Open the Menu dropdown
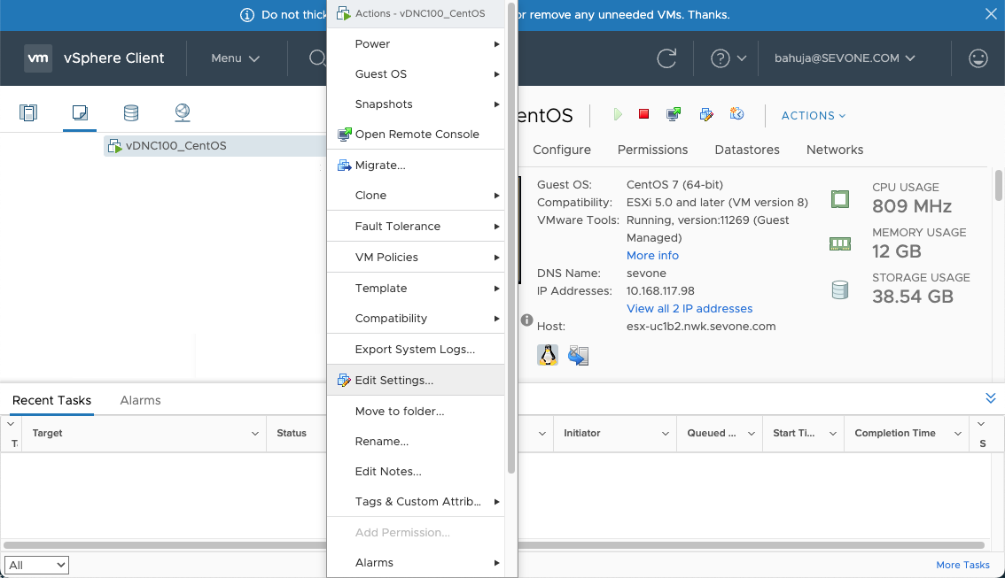This screenshot has height=578, width=1005. 235,58
